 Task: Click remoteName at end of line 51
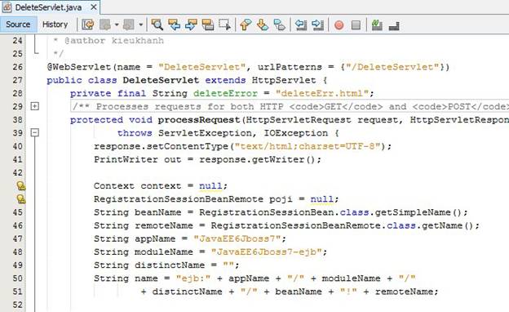(x=404, y=292)
